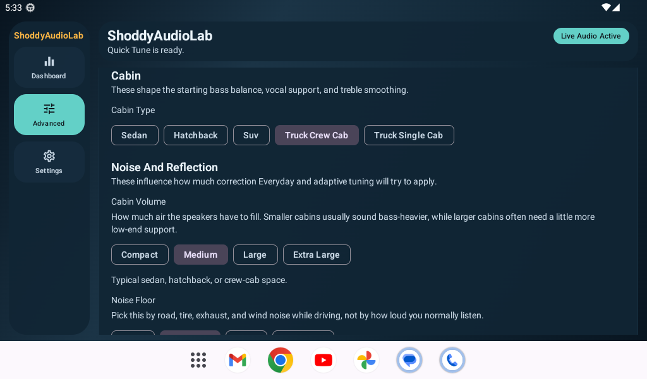Click the Noise And Reflection heading
This screenshot has width=647, height=379.
pos(164,167)
